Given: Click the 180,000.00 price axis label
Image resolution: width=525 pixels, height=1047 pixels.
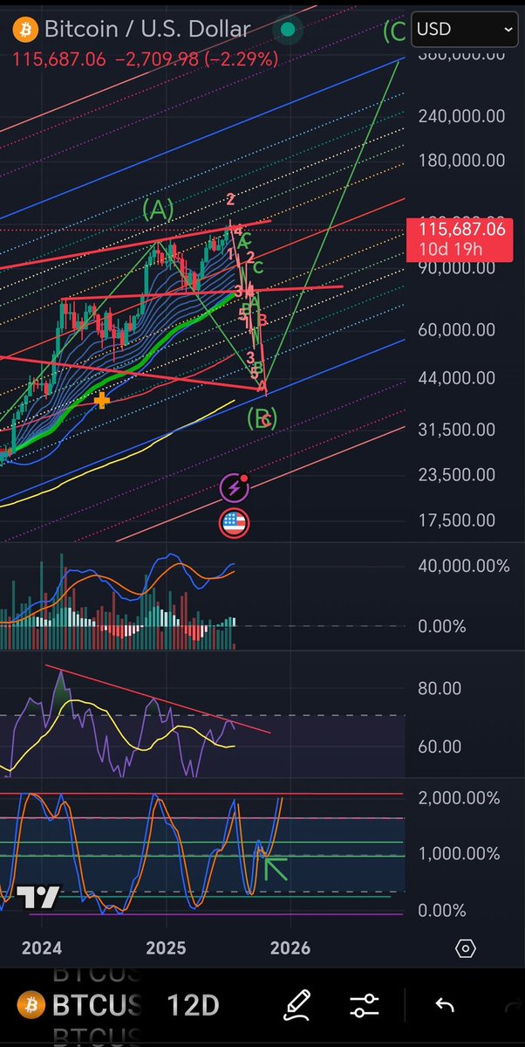Looking at the screenshot, I should (x=461, y=161).
